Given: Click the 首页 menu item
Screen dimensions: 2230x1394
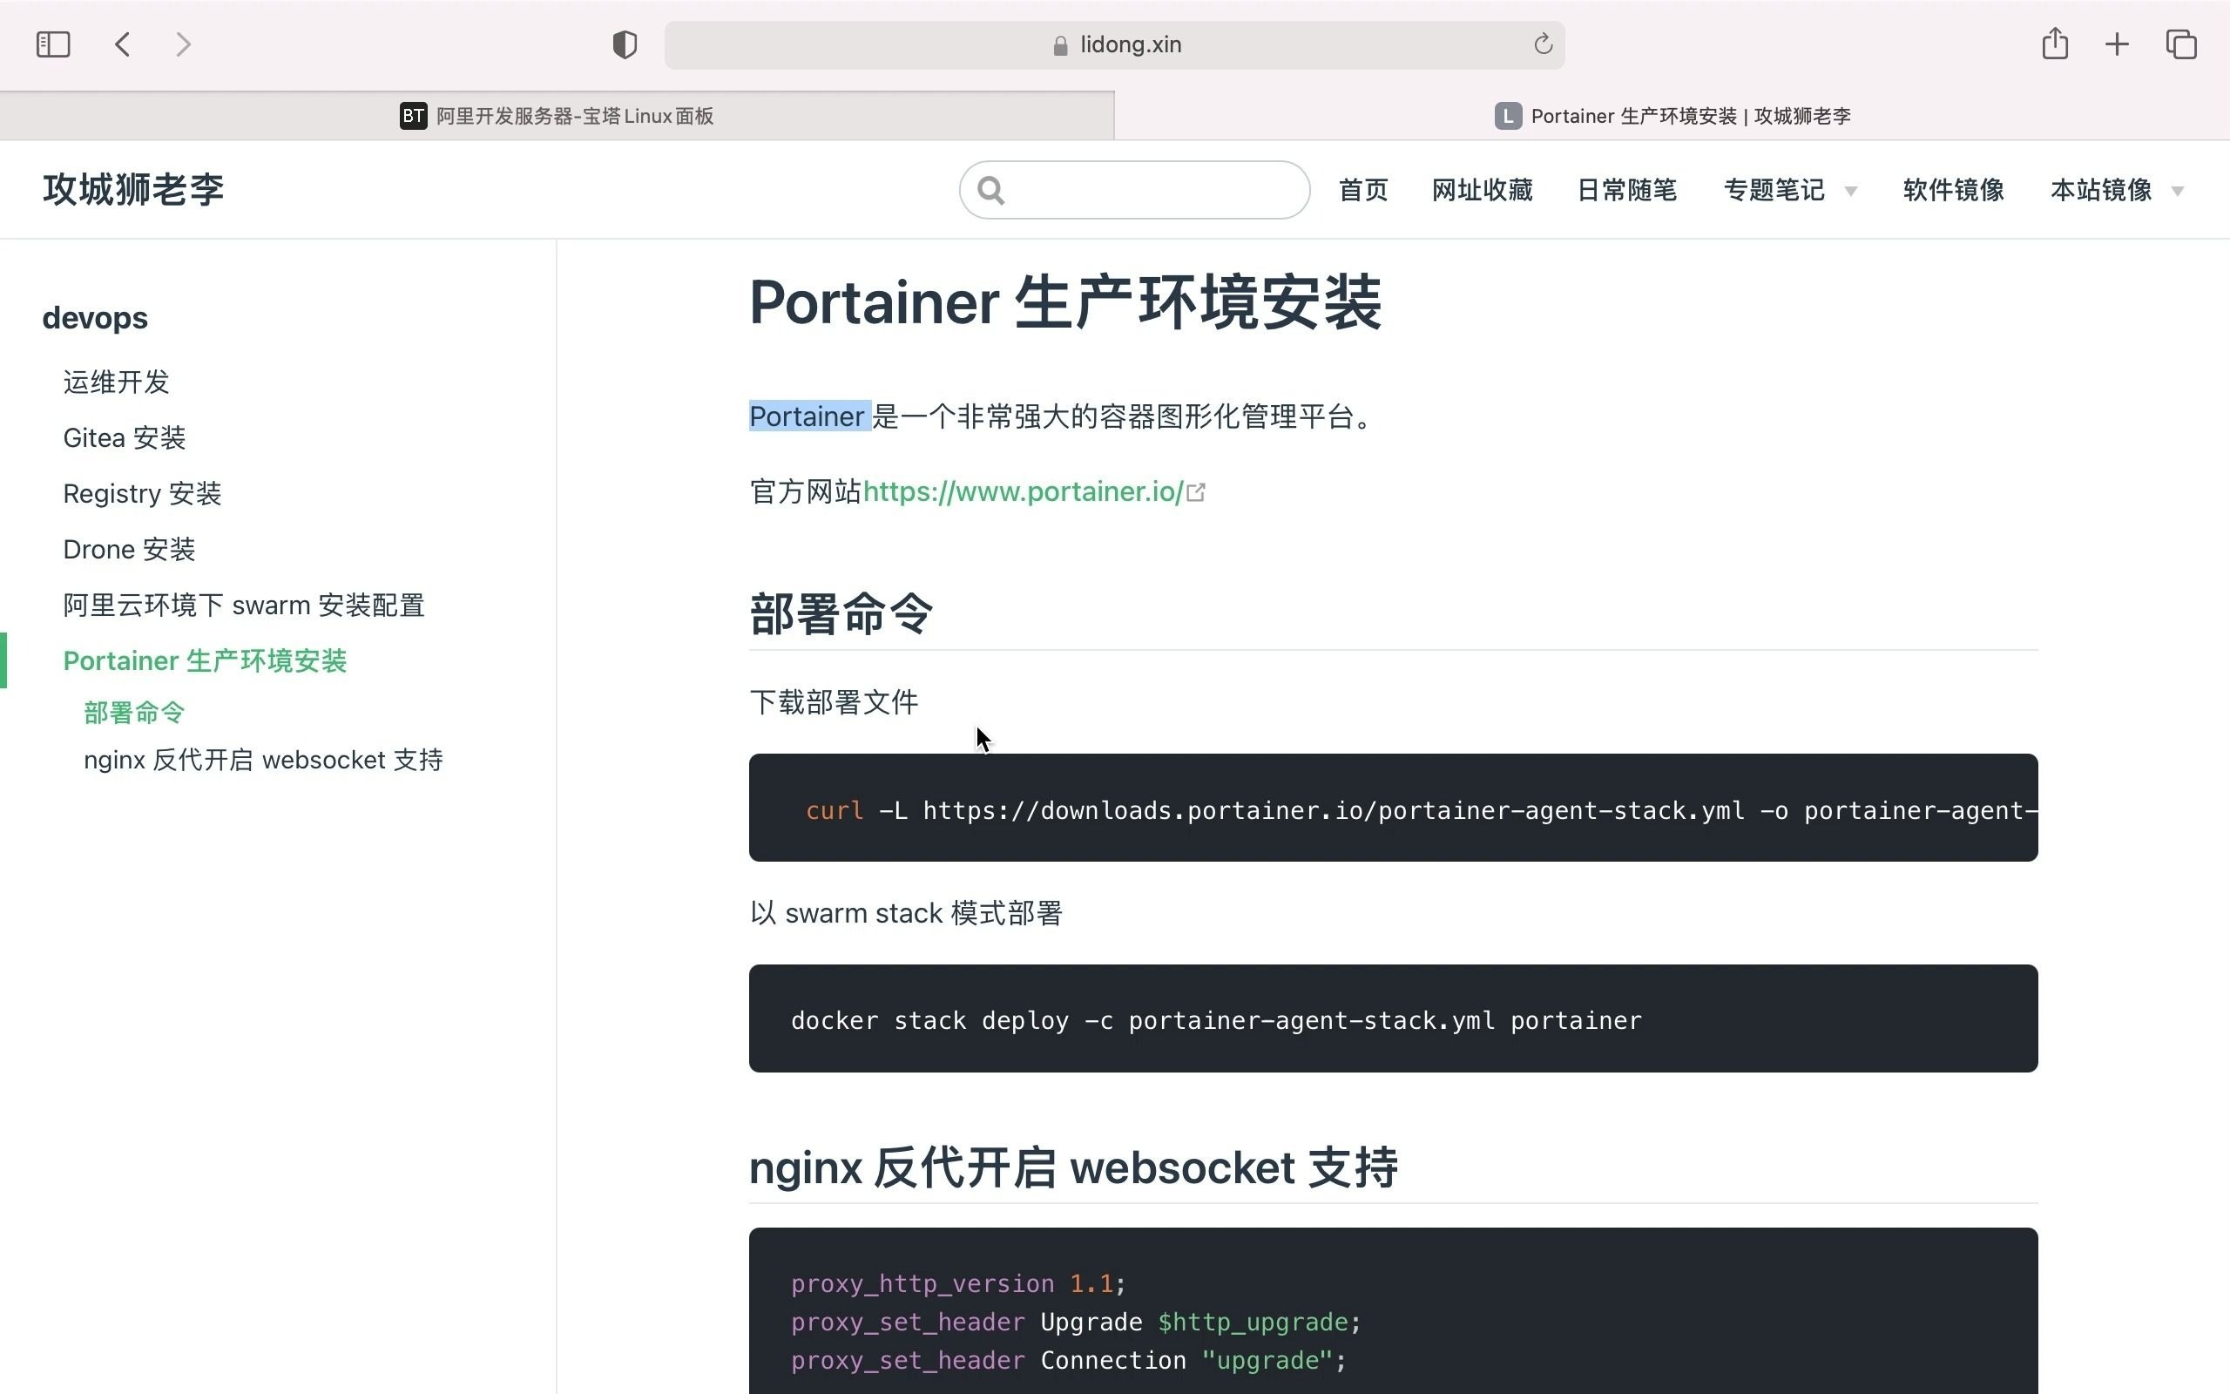Looking at the screenshot, I should [x=1362, y=190].
